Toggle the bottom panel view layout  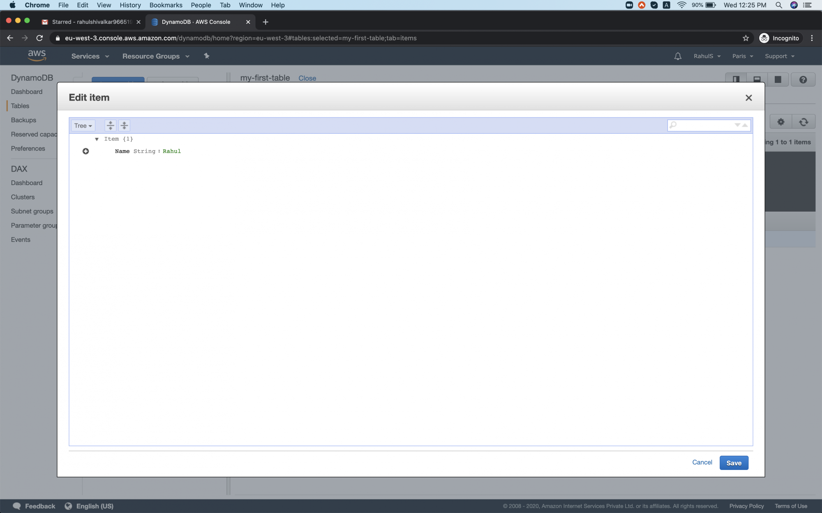pos(757,79)
